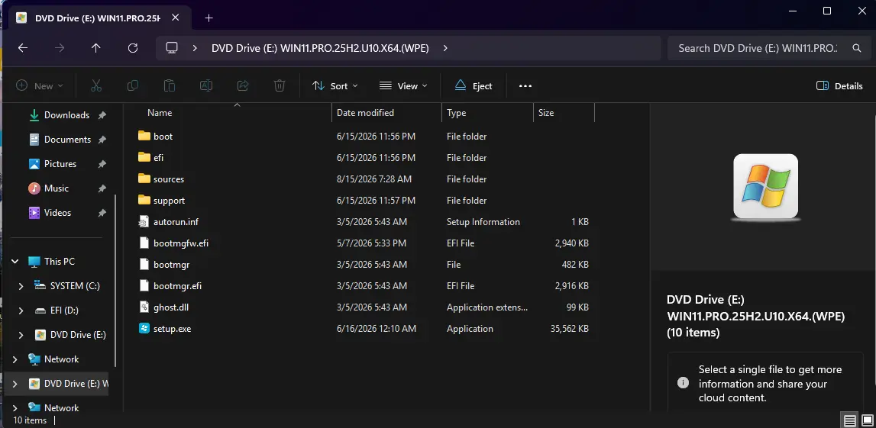The image size is (876, 428).
Task: Switch to details view icon in status bar
Action: tap(850, 420)
